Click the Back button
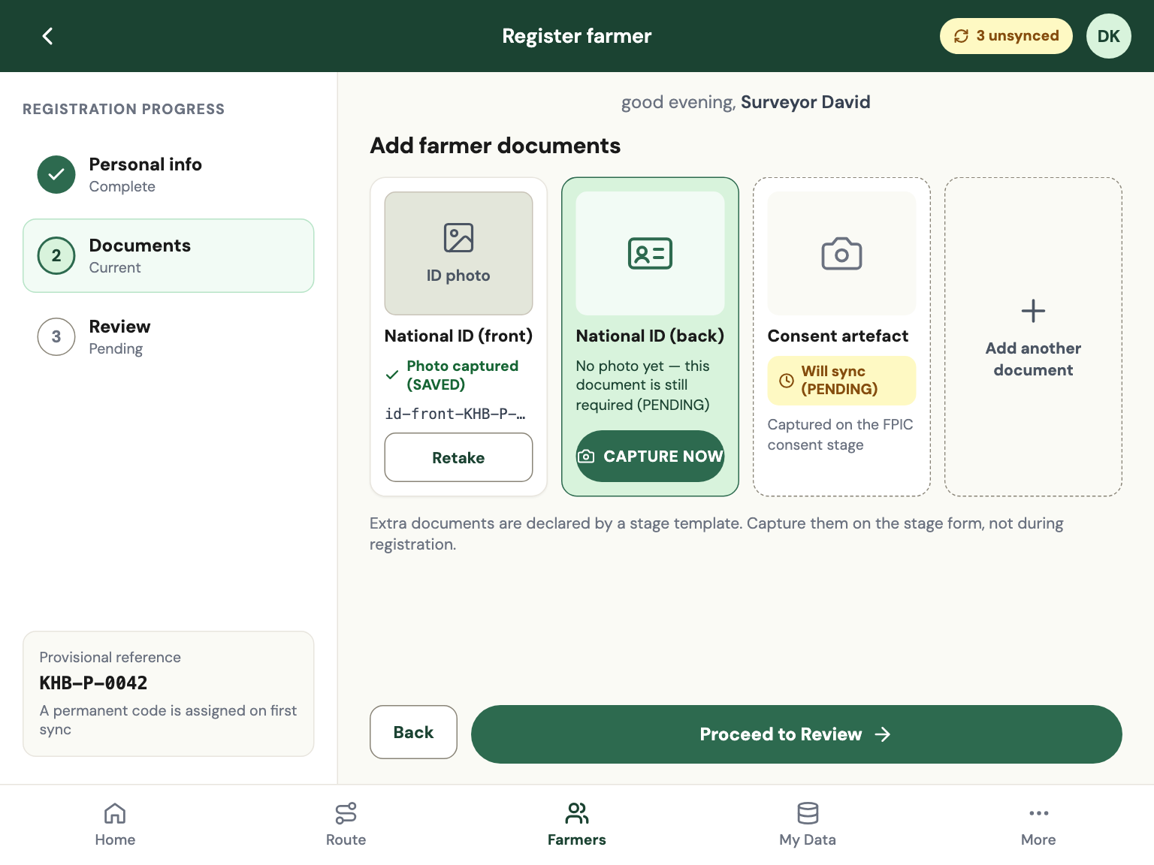This screenshot has width=1154, height=865. [x=413, y=732]
